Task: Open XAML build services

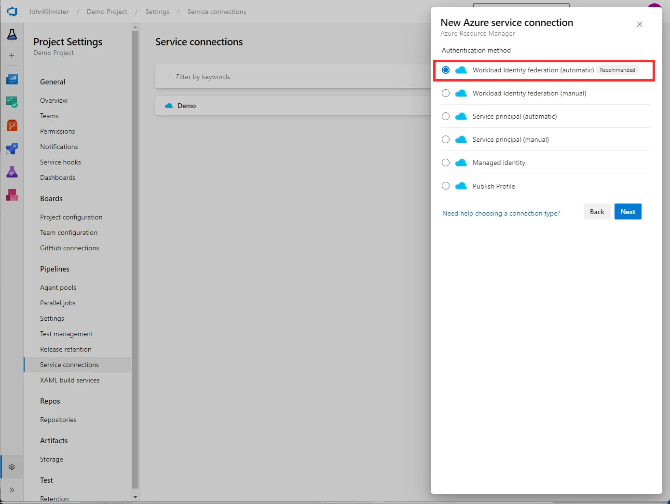Action: (69, 380)
